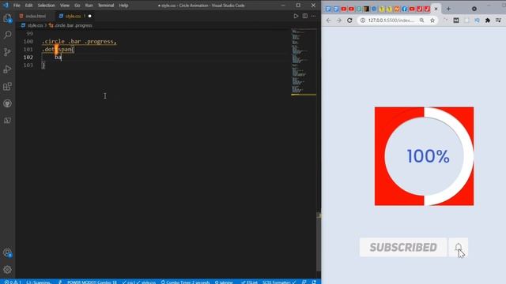Screen dimensions: 506x284
Task: Open the Run and Debug view
Action: click(7, 69)
